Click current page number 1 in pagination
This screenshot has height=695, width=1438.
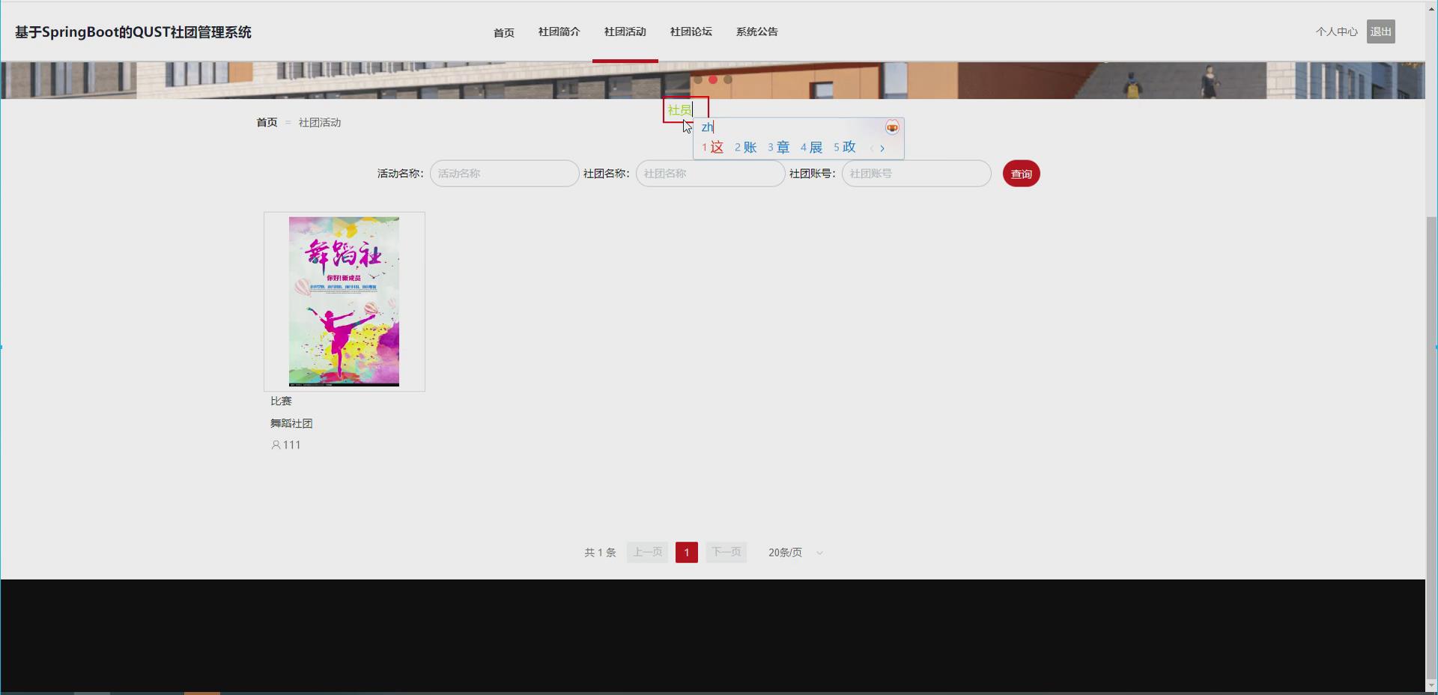686,552
